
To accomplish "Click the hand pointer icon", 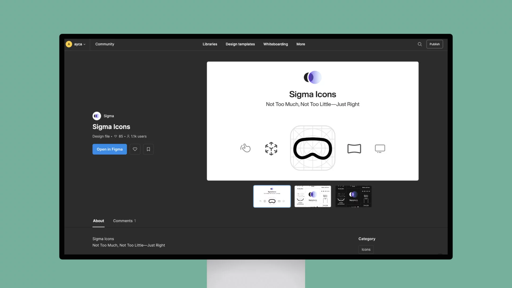I will click(x=245, y=148).
